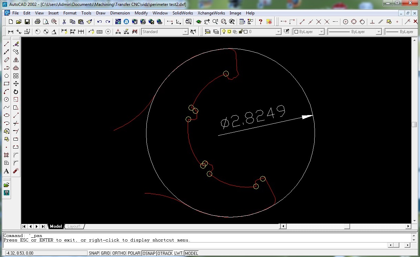
Task: Toggle layer 0 on/off lightbulb
Action: [224, 32]
